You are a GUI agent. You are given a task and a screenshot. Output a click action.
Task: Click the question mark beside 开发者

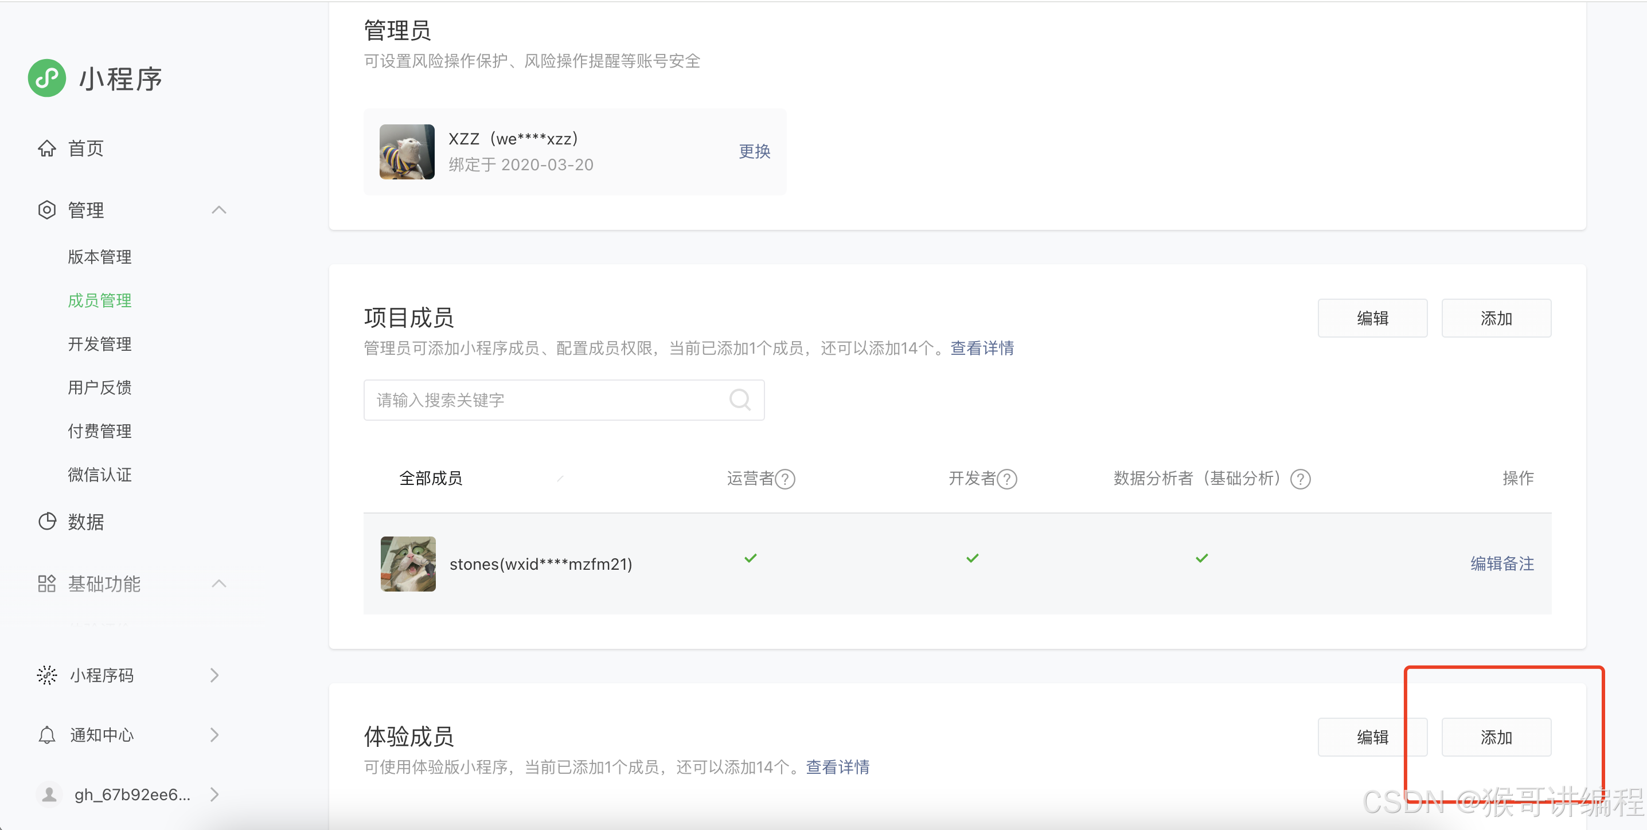(1007, 479)
